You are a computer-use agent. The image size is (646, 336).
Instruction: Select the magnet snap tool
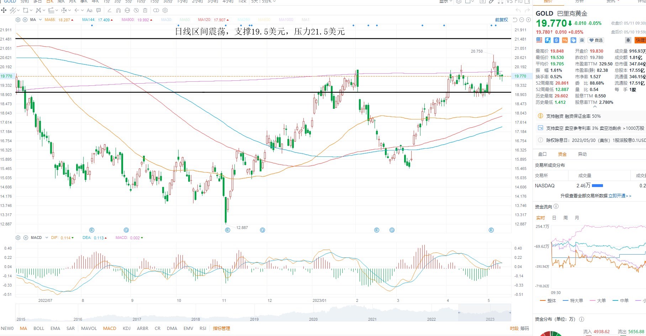coord(118,10)
